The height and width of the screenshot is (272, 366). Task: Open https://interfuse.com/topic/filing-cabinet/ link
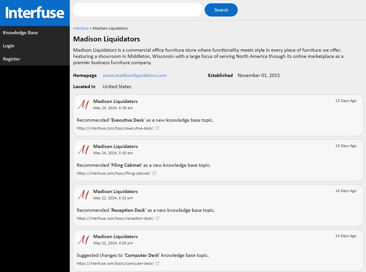pyautogui.click(x=114, y=173)
